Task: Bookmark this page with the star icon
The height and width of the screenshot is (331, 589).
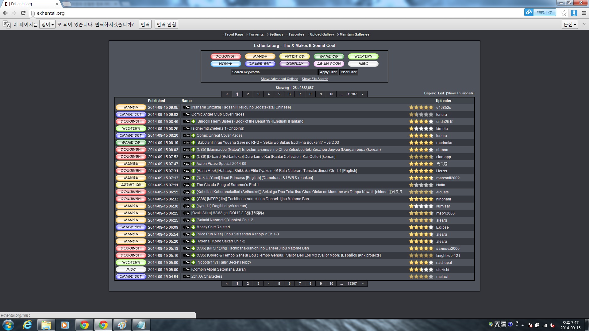Action: (564, 13)
